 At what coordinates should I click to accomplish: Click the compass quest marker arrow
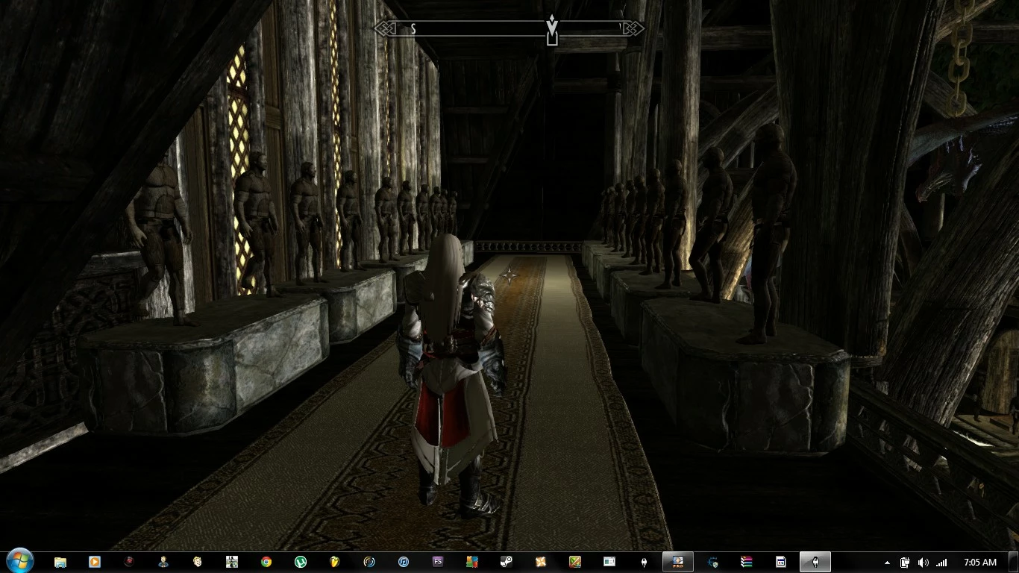pos(552,30)
